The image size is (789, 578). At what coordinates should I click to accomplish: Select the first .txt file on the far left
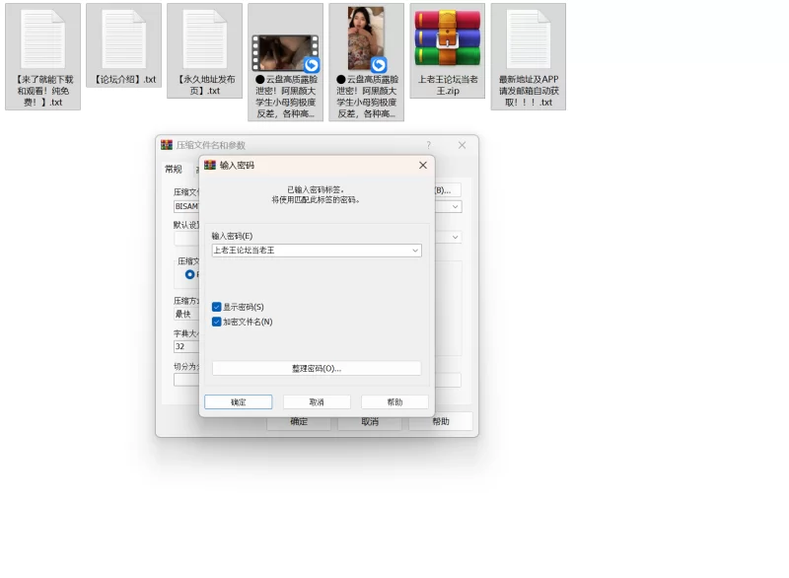point(42,39)
